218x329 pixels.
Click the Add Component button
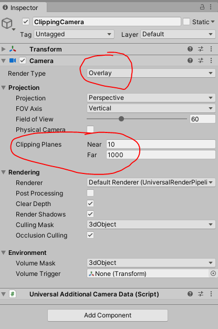(x=108, y=315)
